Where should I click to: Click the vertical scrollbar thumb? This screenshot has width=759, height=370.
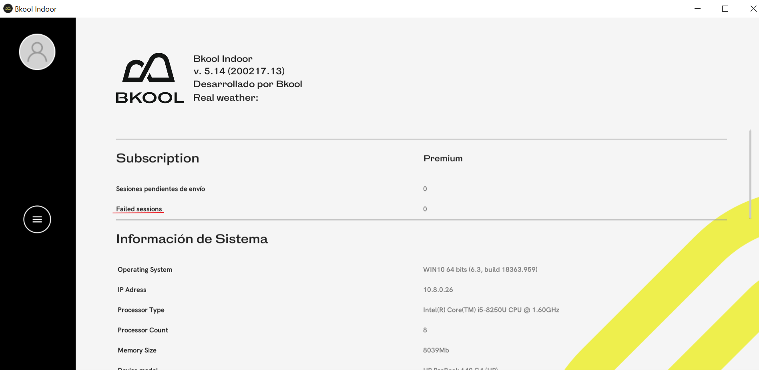tap(750, 174)
